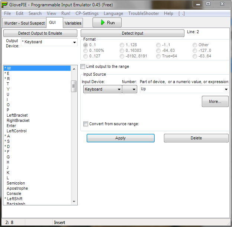This screenshot has height=227, width=232.
Task: Select the -1..1 format radio button
Action: pos(158,45)
